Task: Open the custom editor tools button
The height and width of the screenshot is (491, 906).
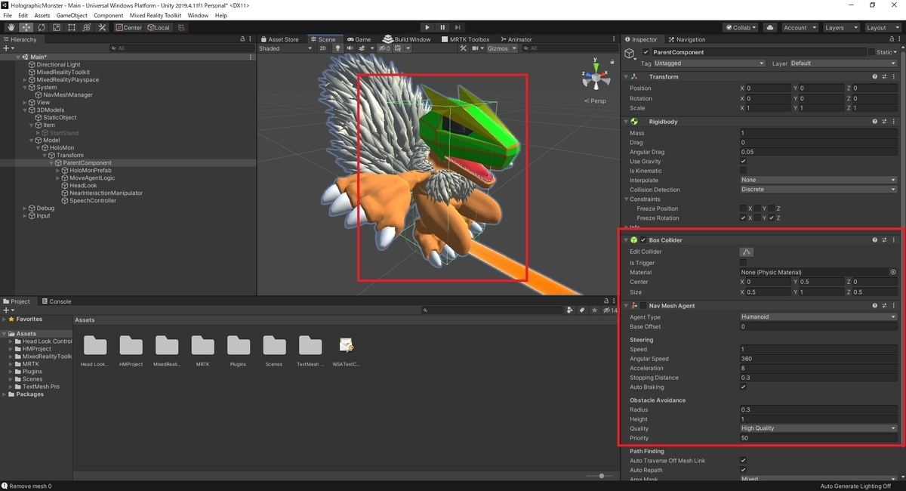Action: pyautogui.click(x=101, y=28)
